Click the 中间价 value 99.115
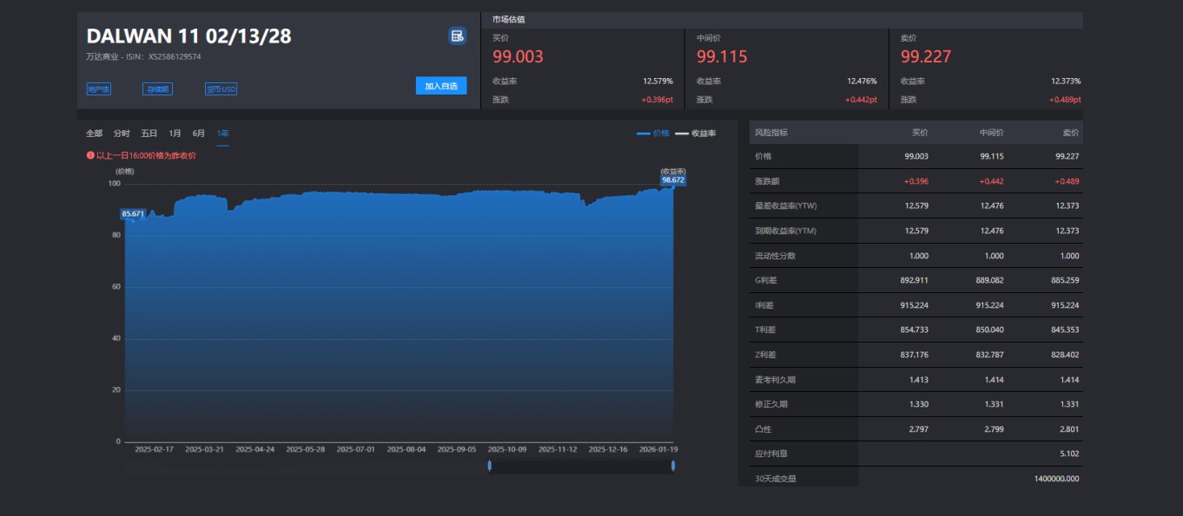Screen dimensions: 1183x516 [722, 57]
